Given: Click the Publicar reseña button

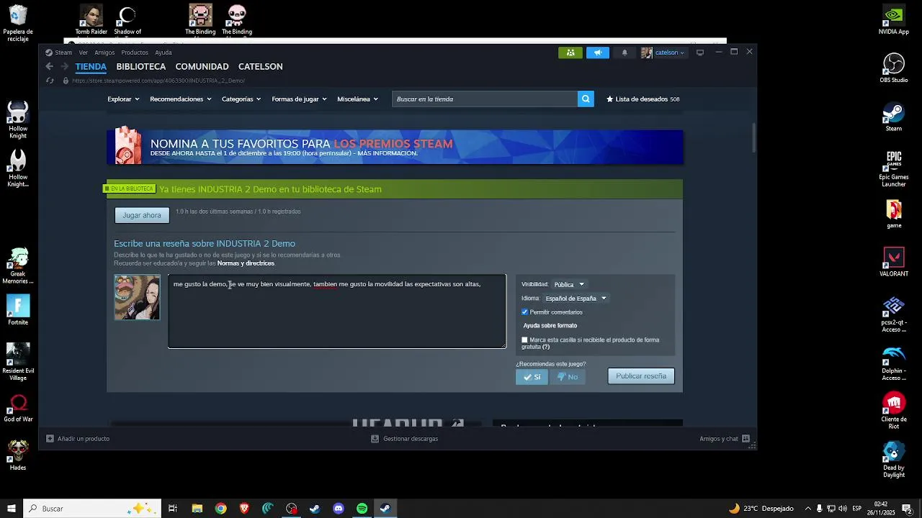Looking at the screenshot, I should (x=641, y=376).
